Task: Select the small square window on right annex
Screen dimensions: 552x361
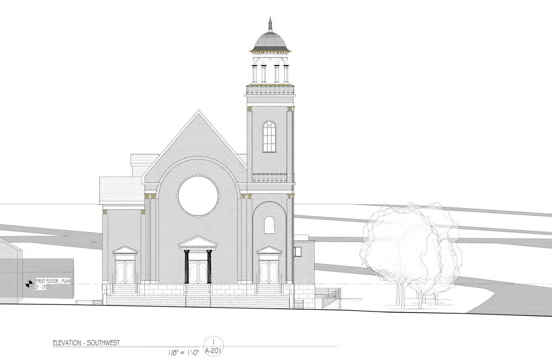Action: click(x=298, y=252)
